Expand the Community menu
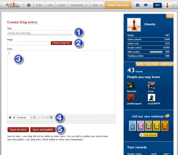This screenshot has height=155, width=178. 79,5
